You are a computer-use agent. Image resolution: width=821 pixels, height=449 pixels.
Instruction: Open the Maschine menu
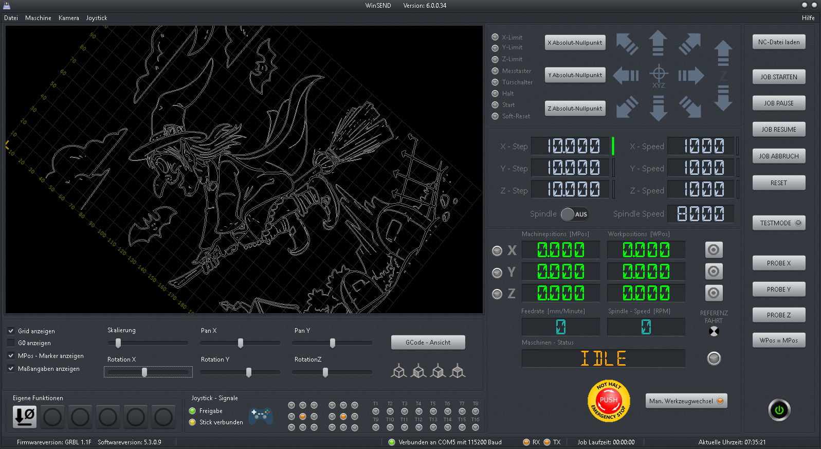pos(38,18)
